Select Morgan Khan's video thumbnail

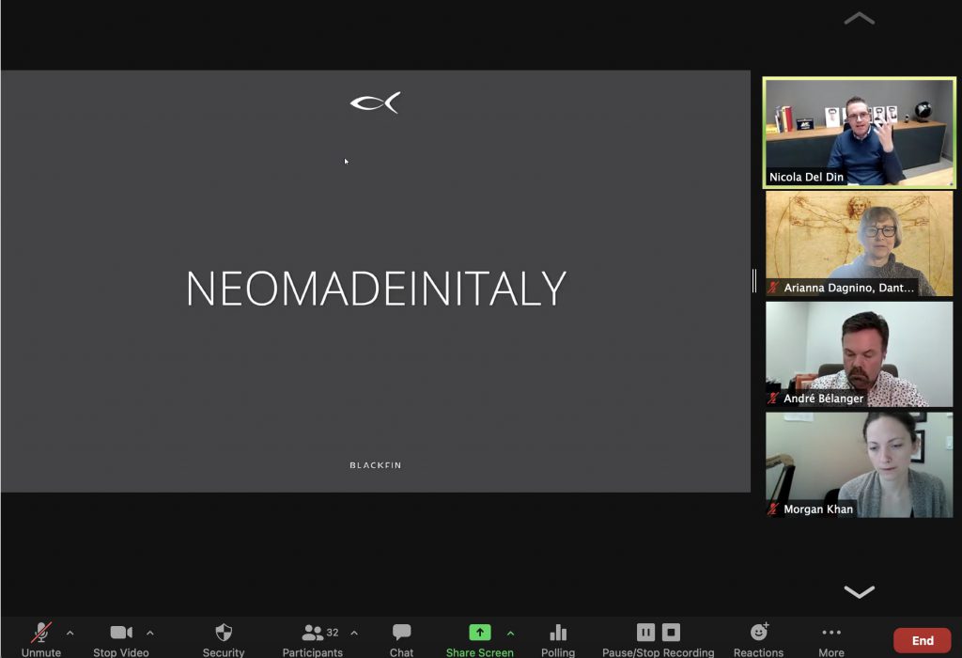click(x=859, y=464)
